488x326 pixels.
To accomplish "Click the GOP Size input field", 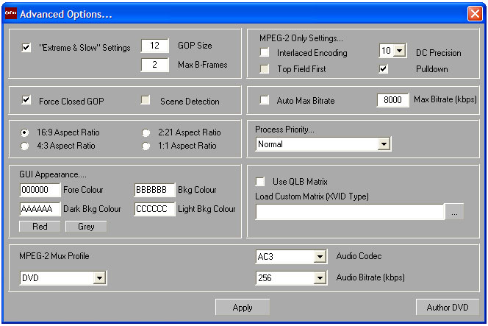I will point(155,46).
